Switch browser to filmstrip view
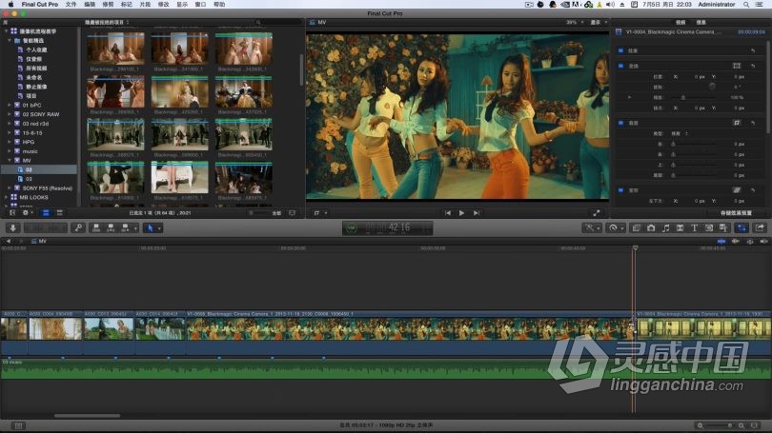This screenshot has width=772, height=433. (46, 213)
